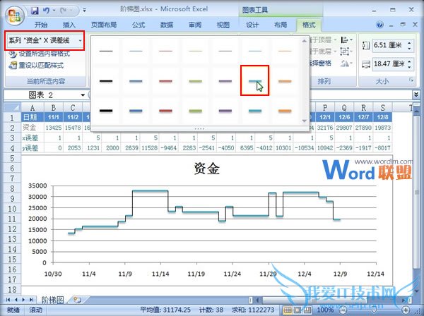
Task: Click the Select All corner of the grid
Action: pos(13,107)
